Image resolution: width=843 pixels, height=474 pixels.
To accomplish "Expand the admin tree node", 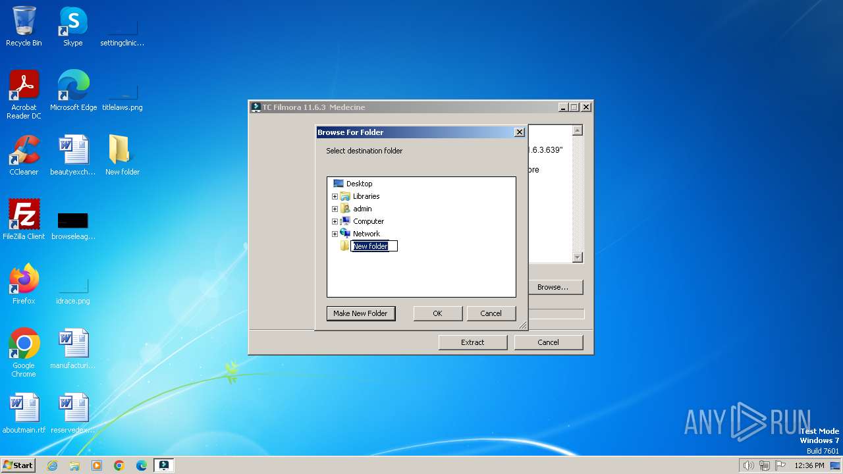I will (x=335, y=209).
